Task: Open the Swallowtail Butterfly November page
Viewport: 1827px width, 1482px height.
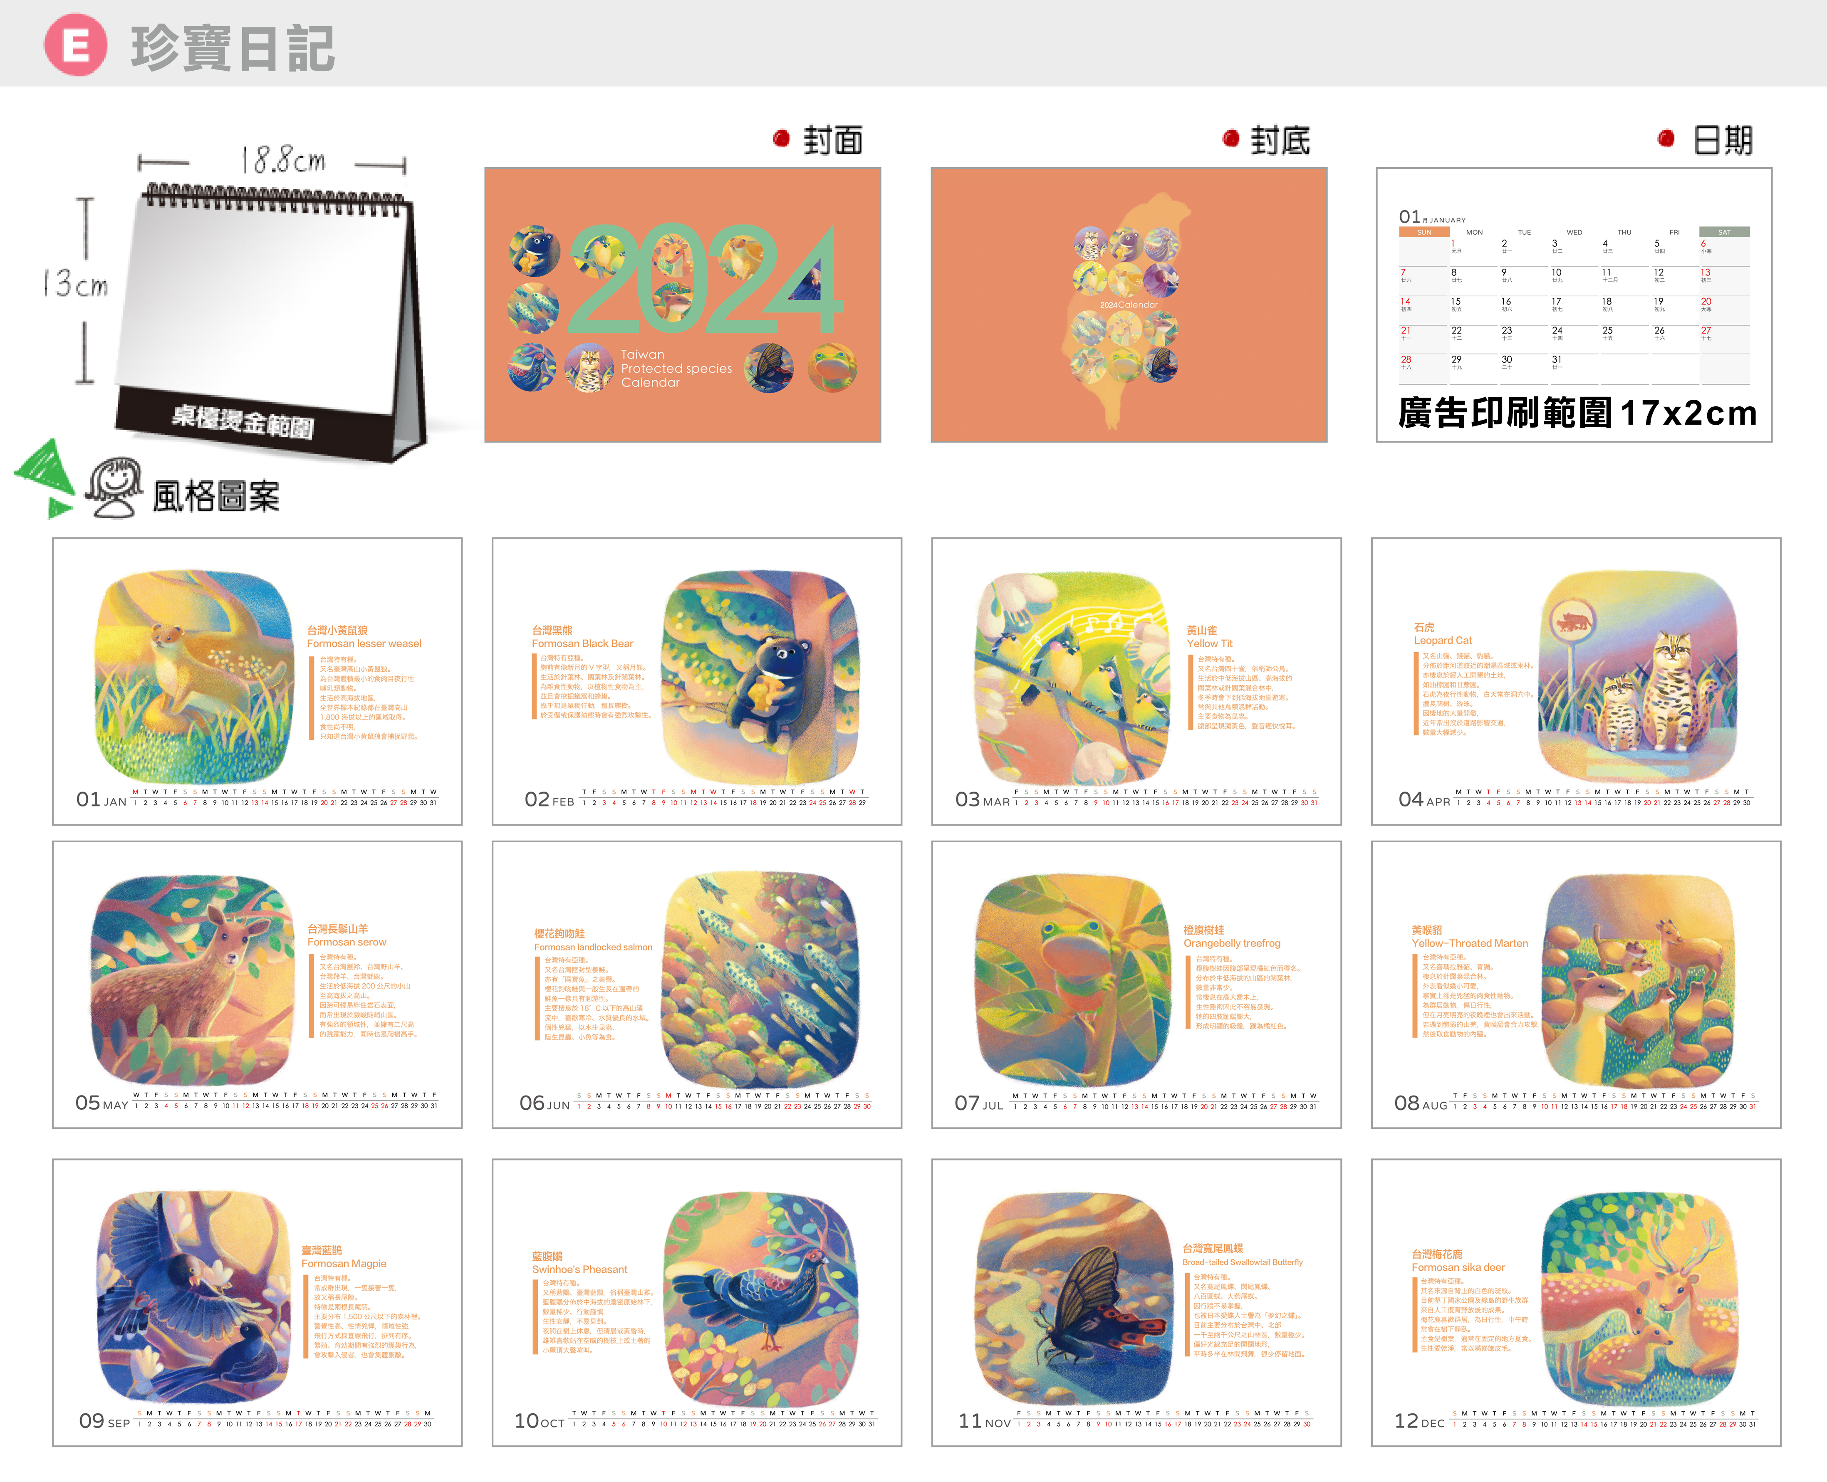Action: 1136,1302
